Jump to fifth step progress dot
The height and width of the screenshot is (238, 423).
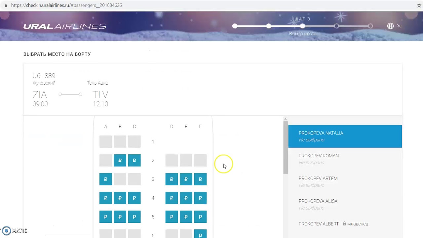pyautogui.click(x=370, y=26)
